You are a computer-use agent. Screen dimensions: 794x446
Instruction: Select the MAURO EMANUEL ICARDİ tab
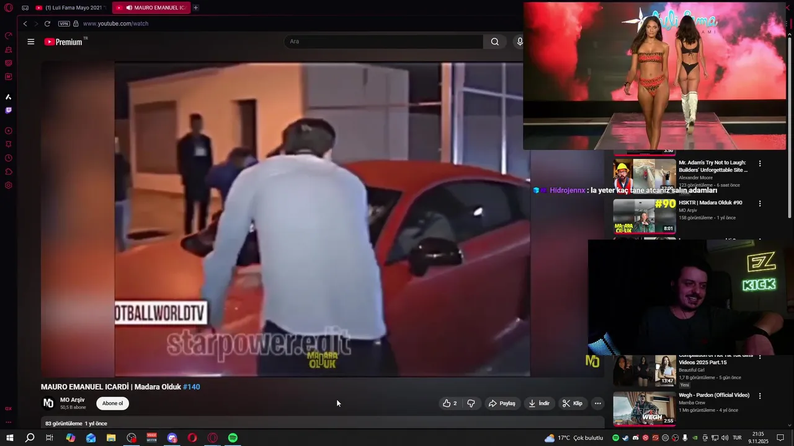151,7
